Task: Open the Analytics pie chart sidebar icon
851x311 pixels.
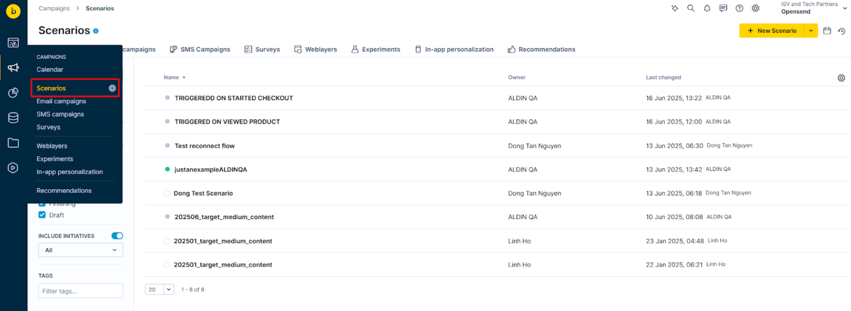Action: pos(13,92)
